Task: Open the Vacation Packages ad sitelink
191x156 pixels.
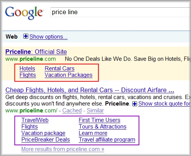Action: [68, 75]
